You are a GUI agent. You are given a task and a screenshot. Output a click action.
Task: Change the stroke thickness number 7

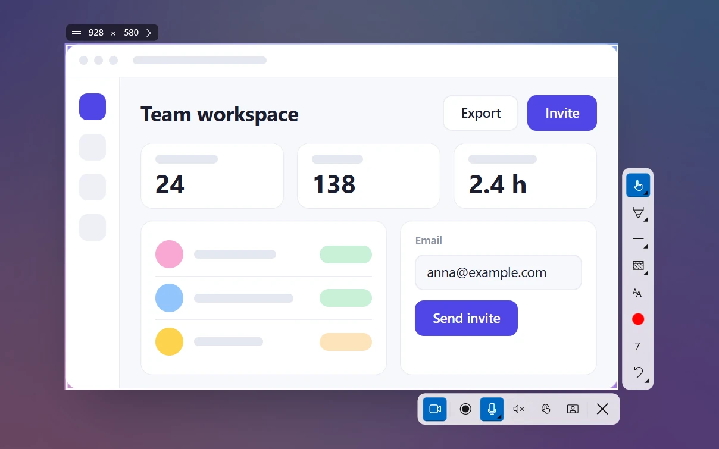637,346
